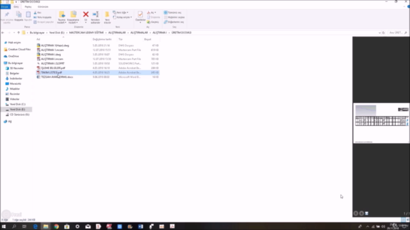The height and width of the screenshot is (230, 410).
Task: Open the Aç (Open) dropdown in ribbon
Action: (x=152, y=13)
